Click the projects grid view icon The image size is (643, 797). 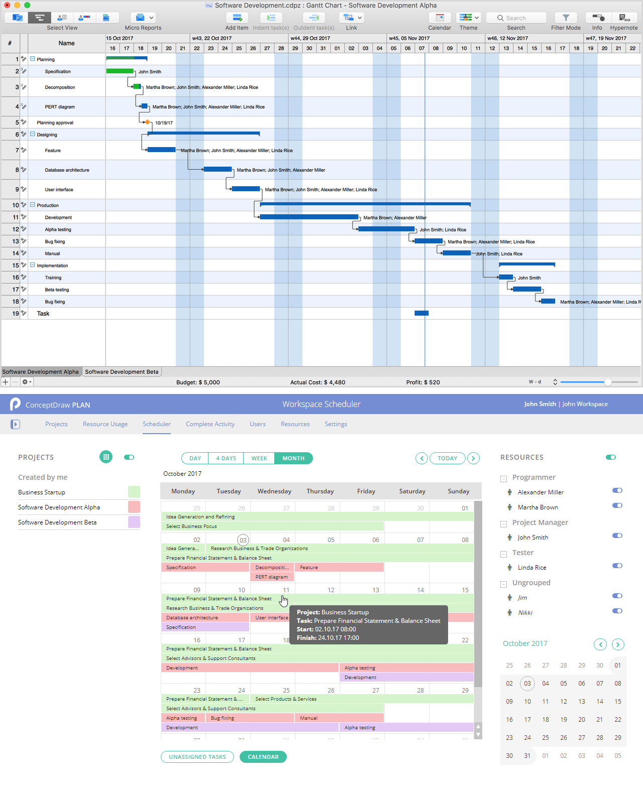tap(106, 457)
